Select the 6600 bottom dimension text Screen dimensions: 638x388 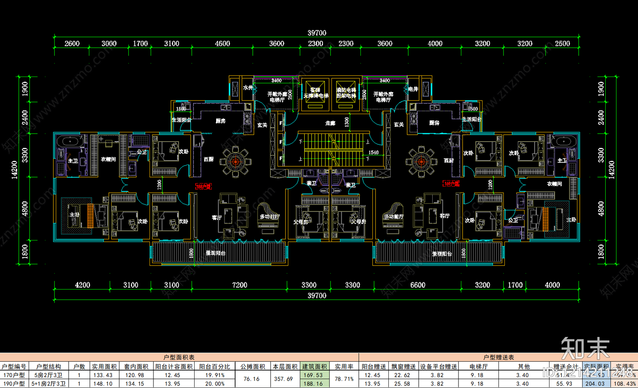418,285
